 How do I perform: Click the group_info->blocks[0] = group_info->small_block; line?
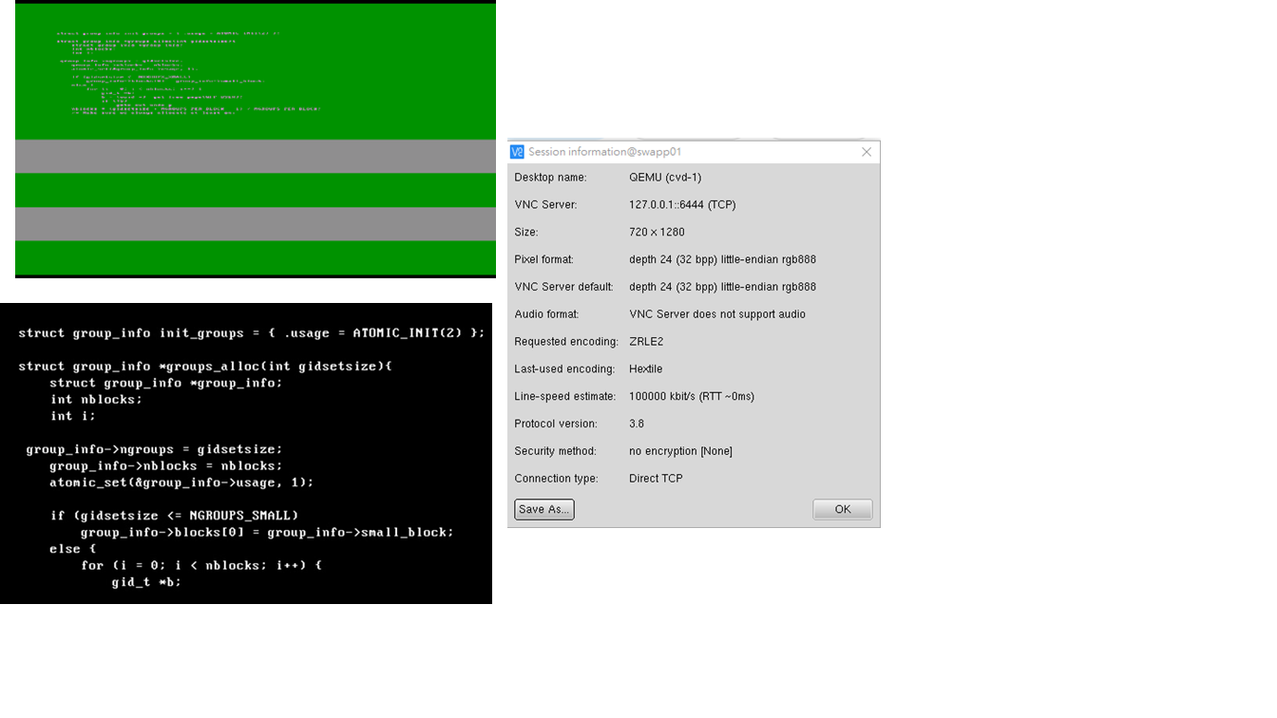267,533
